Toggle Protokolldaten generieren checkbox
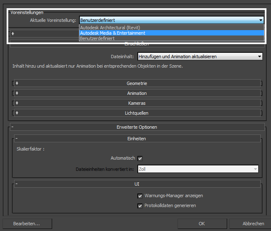Image resolution: width=271 pixels, height=231 pixels. (140, 206)
